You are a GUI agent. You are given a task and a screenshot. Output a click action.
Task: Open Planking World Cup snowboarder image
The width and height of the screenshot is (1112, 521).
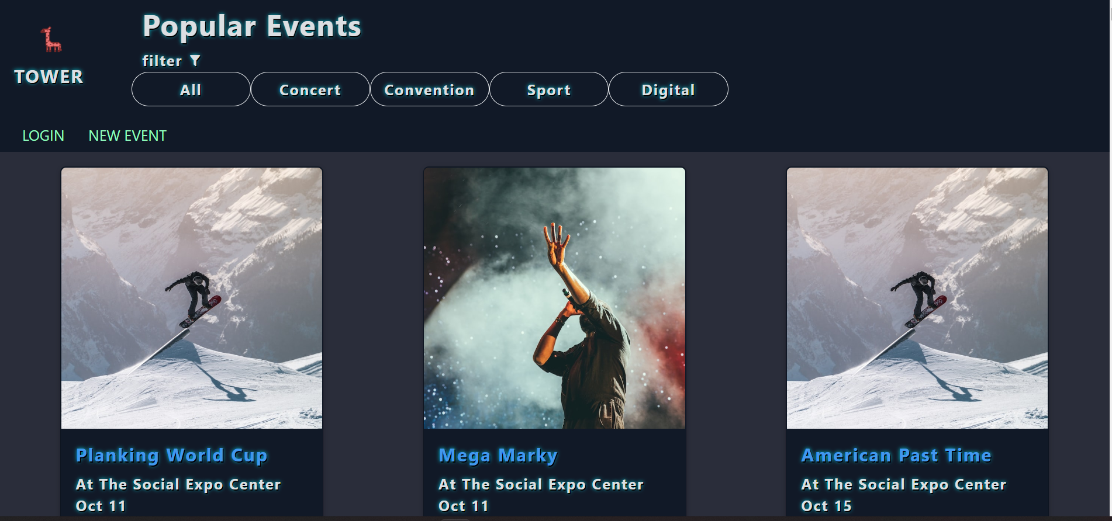pos(192,298)
